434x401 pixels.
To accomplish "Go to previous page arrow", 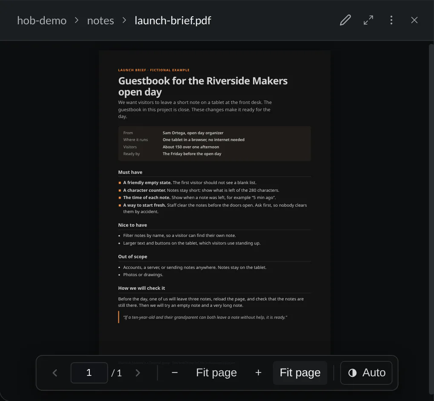I will click(x=55, y=373).
